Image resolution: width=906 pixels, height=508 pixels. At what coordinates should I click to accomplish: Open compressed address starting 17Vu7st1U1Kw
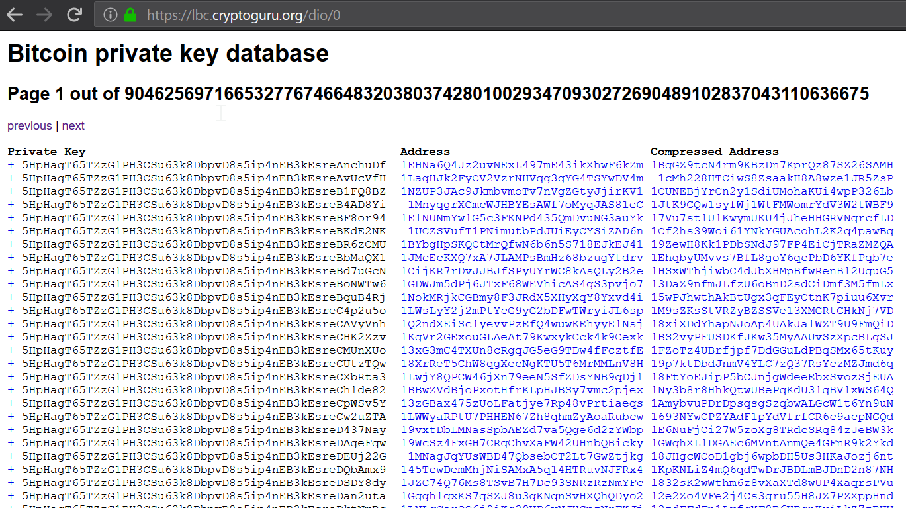772,218
